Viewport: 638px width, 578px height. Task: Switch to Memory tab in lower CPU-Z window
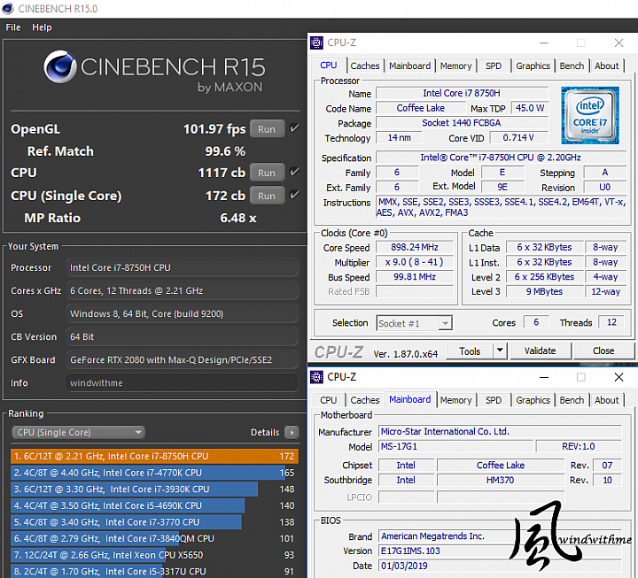[455, 400]
